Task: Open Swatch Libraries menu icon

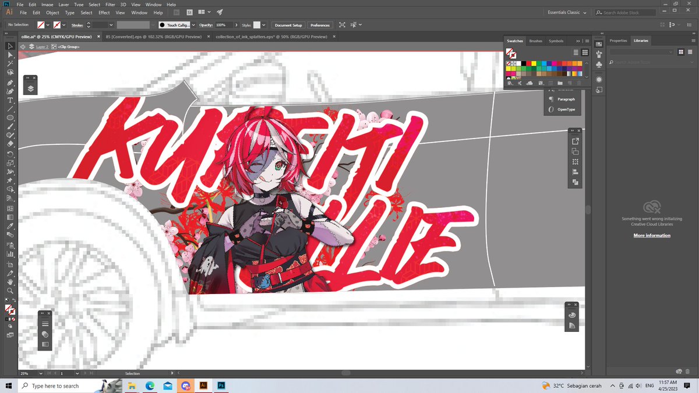Action: (510, 83)
